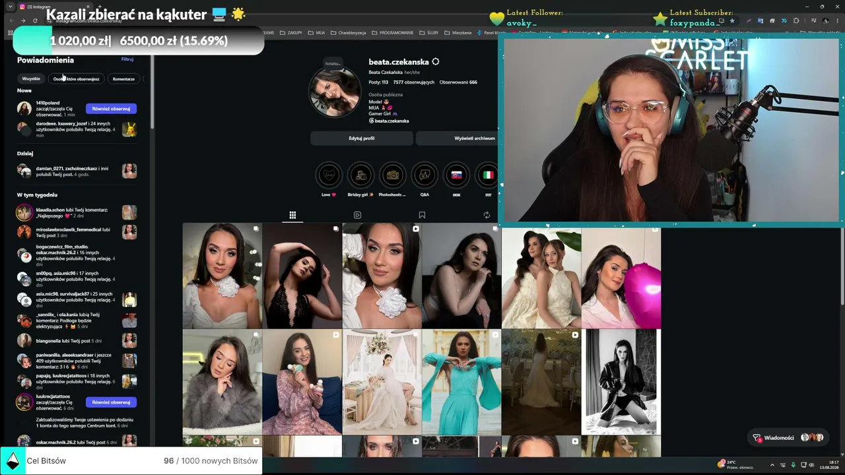Open the klaudia.schon comment notification
Viewport: 845px width, 475px height.
click(x=77, y=212)
